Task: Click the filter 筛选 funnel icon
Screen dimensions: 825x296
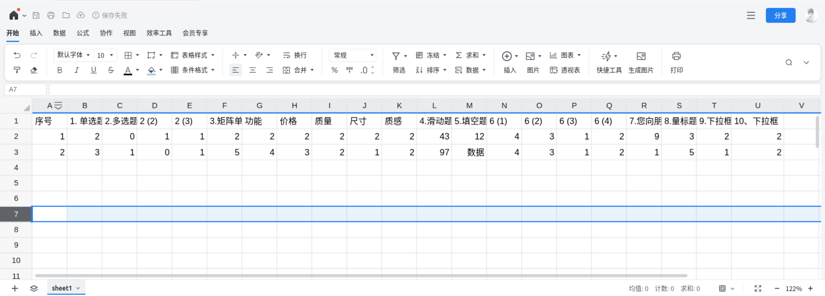Action: pyautogui.click(x=396, y=56)
